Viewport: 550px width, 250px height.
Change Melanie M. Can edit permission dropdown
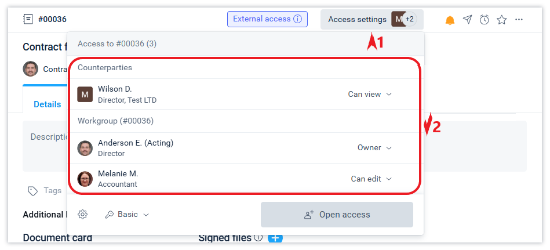coord(371,179)
